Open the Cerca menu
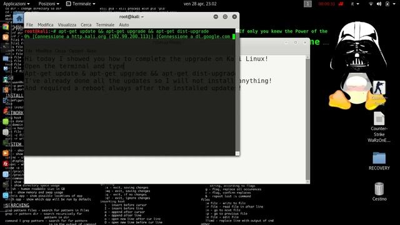This screenshot has width=400, height=225. point(86,25)
